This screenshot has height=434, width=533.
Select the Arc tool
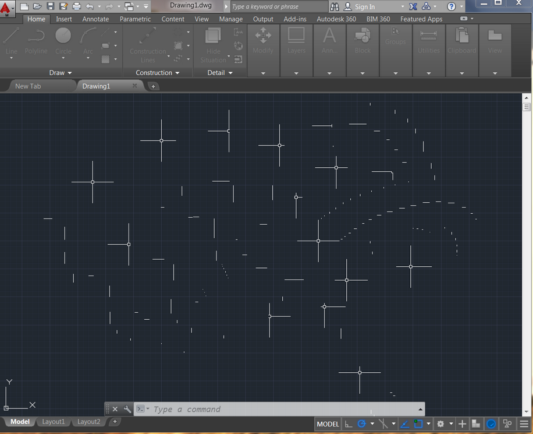click(88, 41)
